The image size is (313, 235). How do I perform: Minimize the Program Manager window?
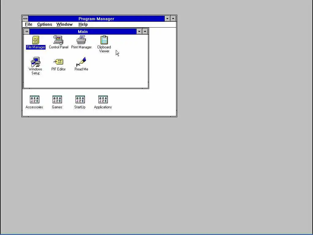(x=167, y=19)
